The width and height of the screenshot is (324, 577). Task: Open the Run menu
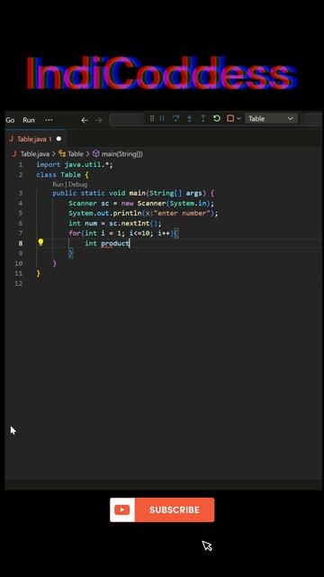click(x=29, y=120)
